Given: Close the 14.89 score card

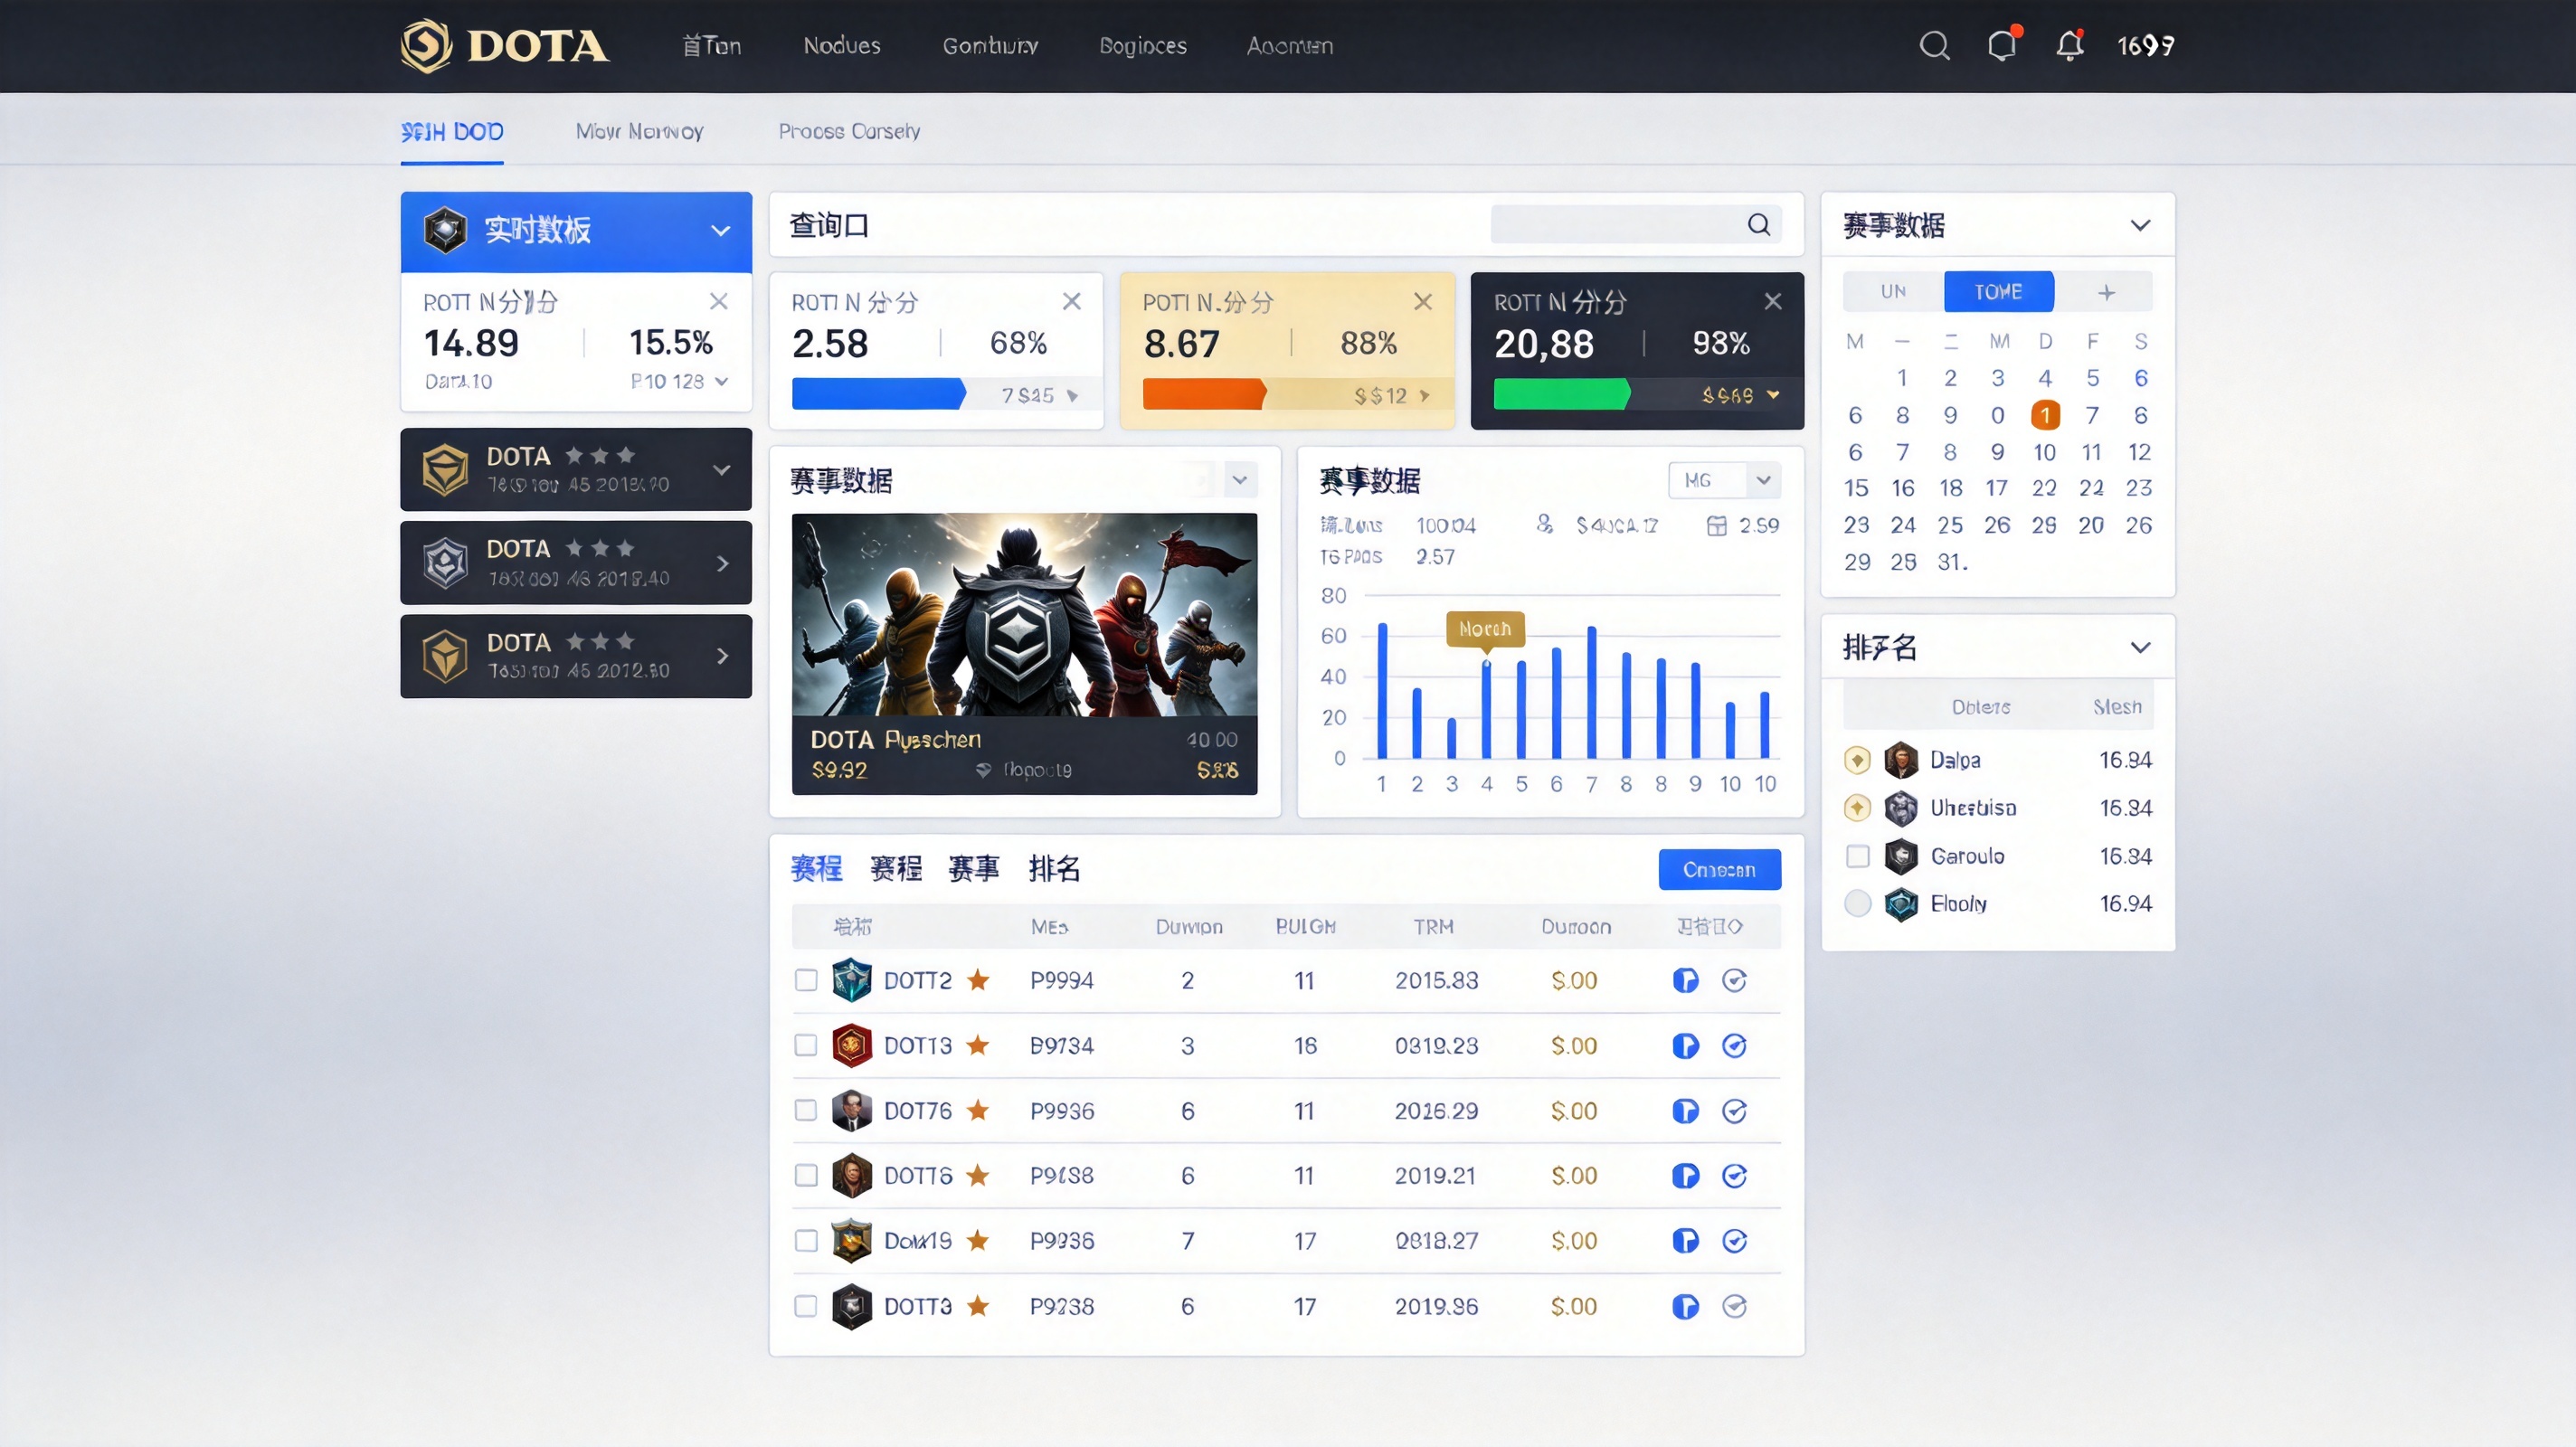Looking at the screenshot, I should (x=718, y=301).
